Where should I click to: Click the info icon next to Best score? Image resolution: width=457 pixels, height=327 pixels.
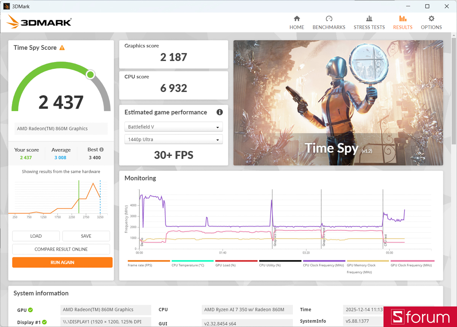click(x=101, y=149)
